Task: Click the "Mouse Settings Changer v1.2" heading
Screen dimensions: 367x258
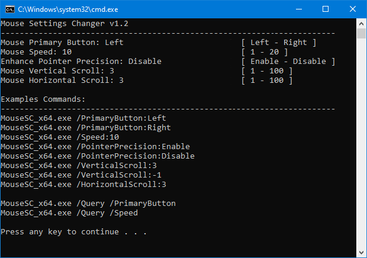Action: (x=65, y=24)
